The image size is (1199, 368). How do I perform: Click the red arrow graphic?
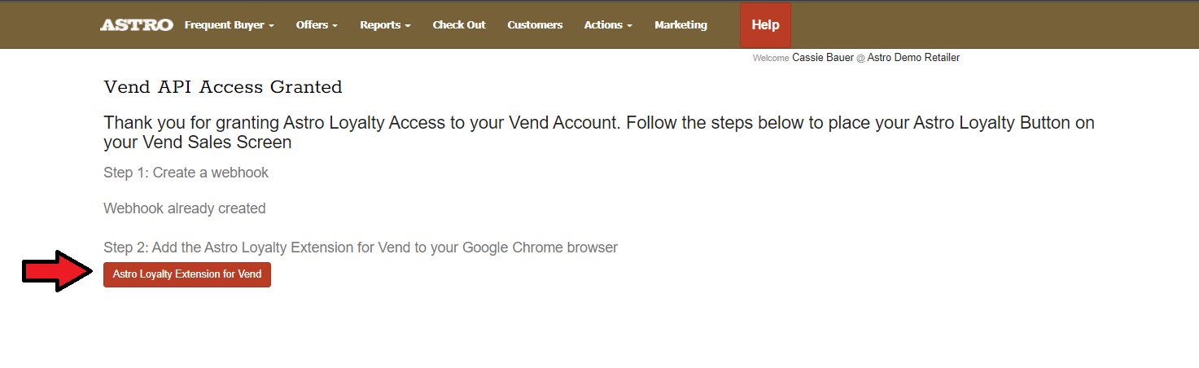point(57,270)
